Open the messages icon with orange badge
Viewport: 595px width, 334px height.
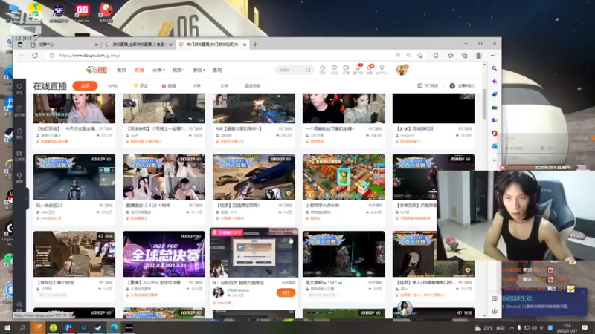pyautogui.click(x=370, y=69)
